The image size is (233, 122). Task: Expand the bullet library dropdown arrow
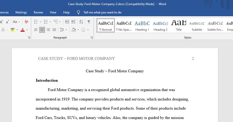pos(40,22)
